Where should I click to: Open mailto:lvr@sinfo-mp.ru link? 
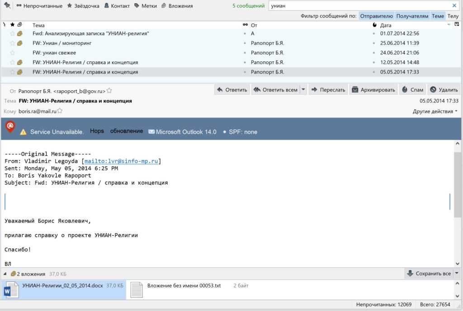tap(121, 161)
